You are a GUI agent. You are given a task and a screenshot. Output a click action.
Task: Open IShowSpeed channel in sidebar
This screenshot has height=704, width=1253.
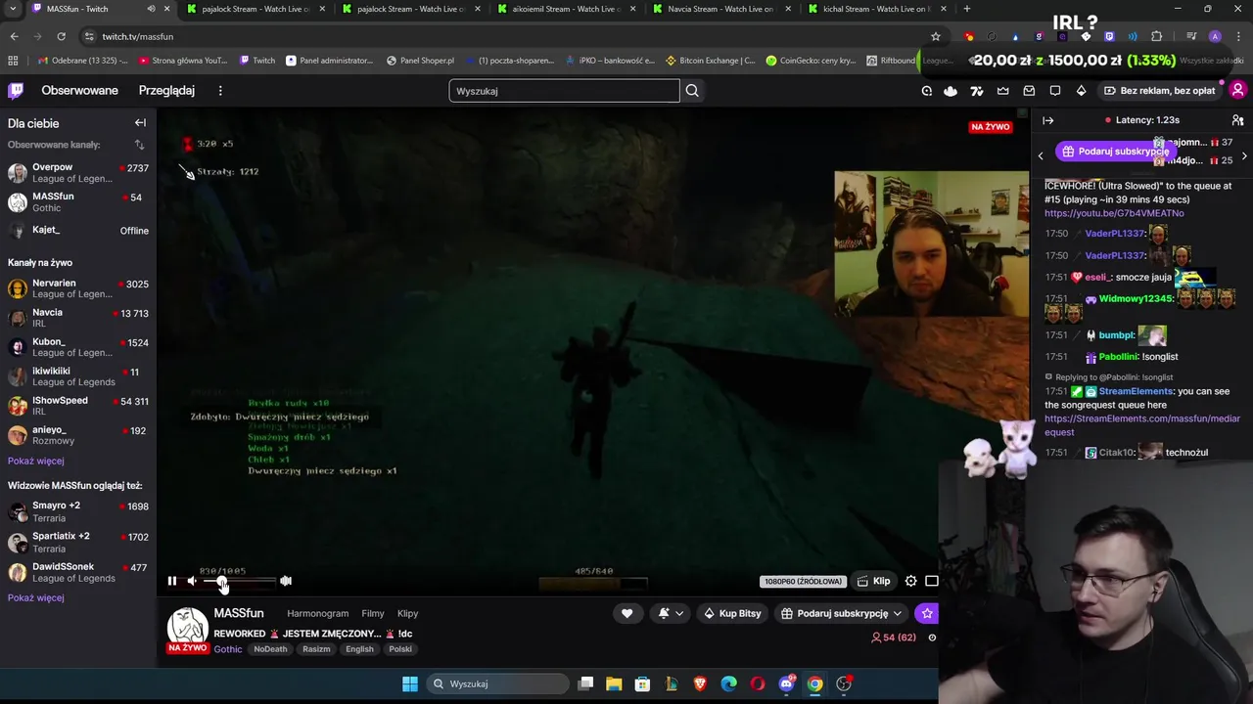pos(78,406)
